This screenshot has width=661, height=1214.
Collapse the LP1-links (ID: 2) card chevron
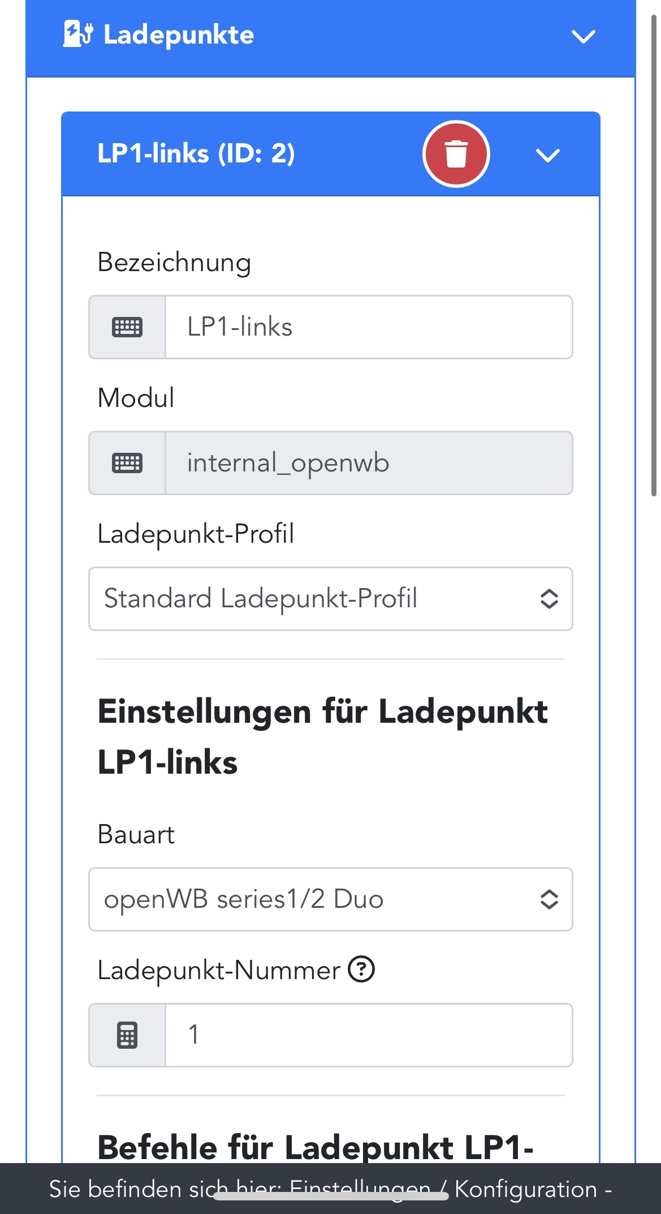click(547, 155)
